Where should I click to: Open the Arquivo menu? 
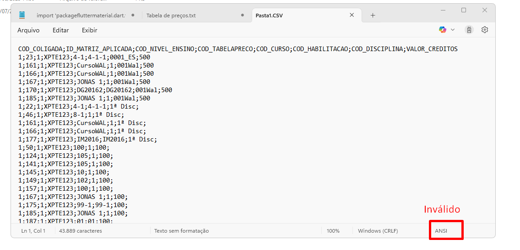[28, 30]
